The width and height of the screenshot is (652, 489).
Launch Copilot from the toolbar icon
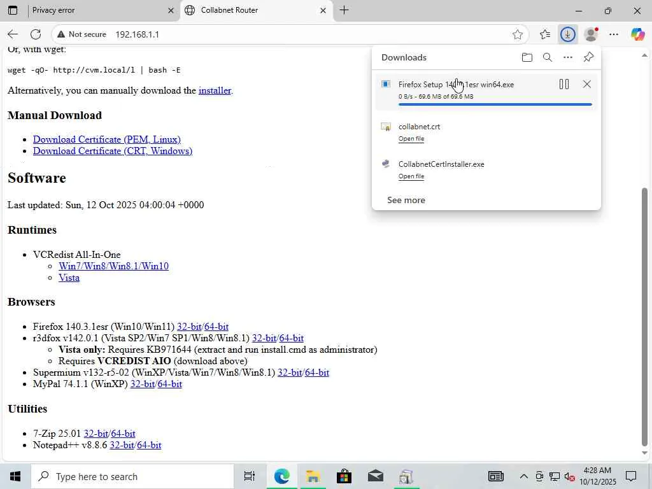click(x=637, y=34)
